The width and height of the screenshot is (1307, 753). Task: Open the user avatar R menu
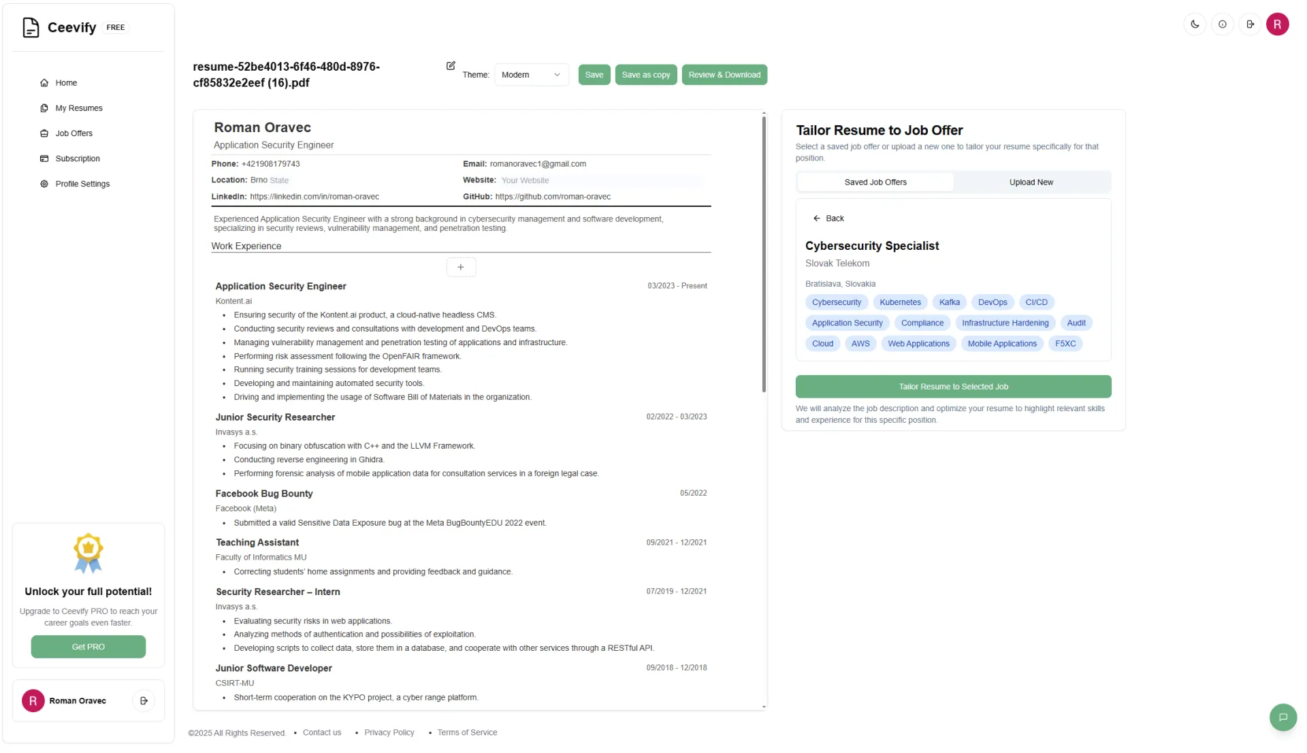click(1277, 25)
